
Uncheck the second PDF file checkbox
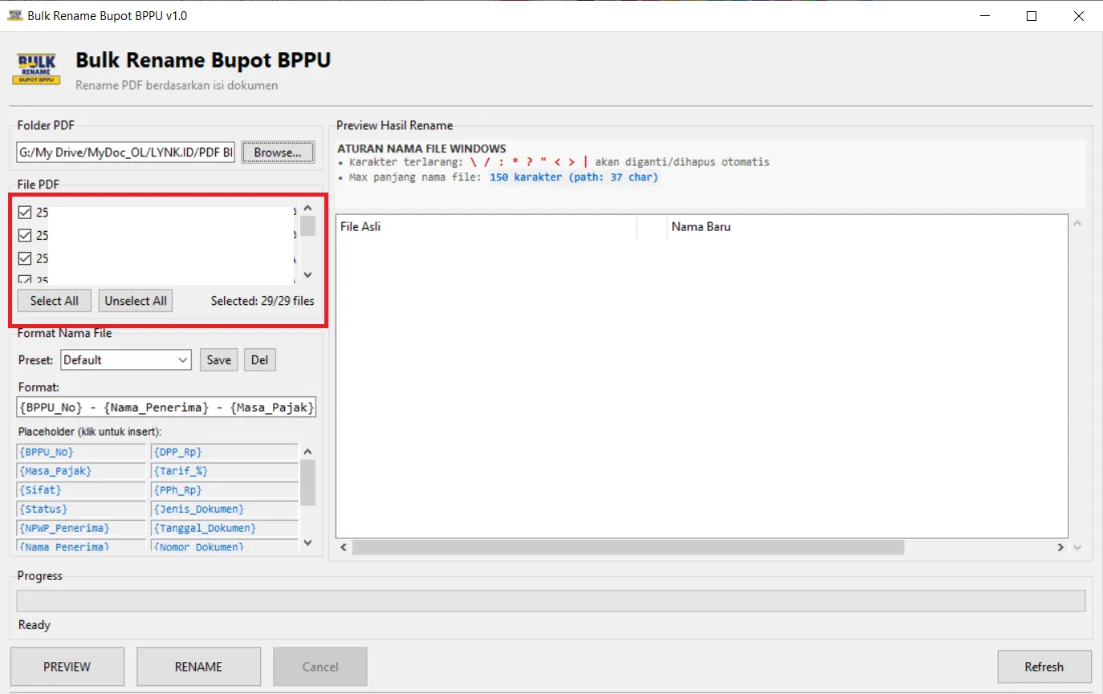pos(24,235)
